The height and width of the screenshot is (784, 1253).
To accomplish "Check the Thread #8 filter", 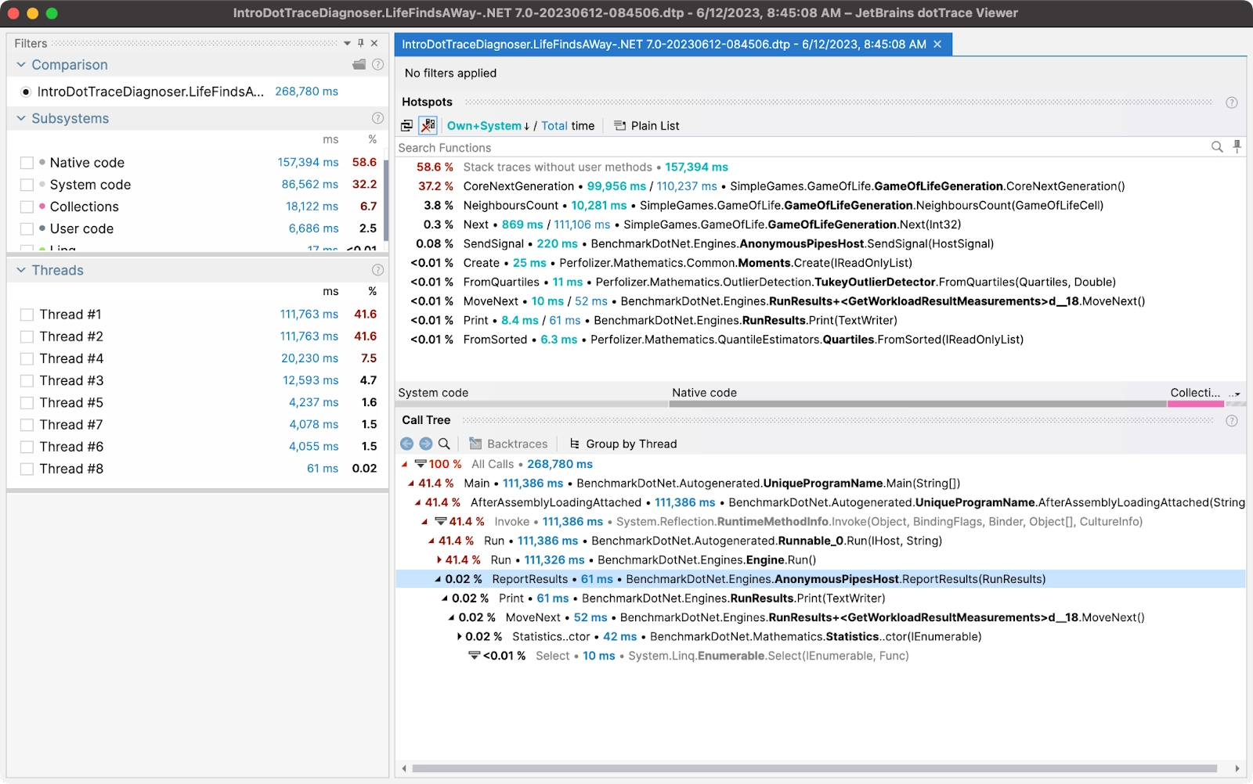I will (27, 469).
